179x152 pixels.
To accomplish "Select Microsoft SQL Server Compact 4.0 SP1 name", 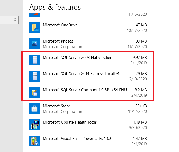I will pyautogui.click(x=83, y=90).
